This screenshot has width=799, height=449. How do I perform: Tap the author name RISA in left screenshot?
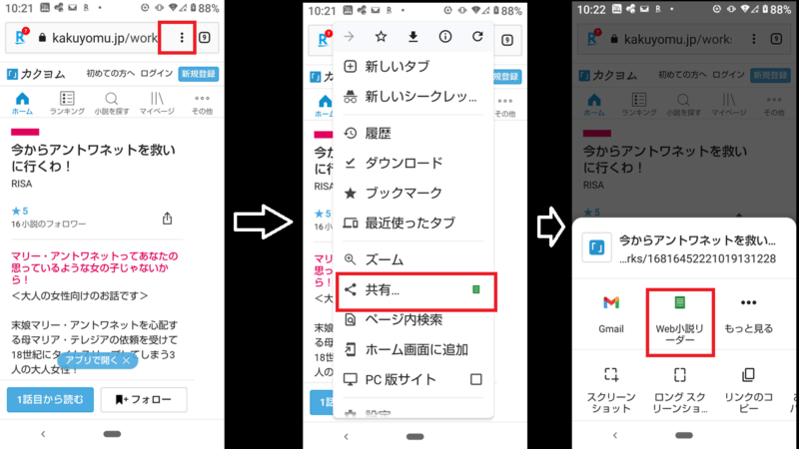(x=22, y=184)
